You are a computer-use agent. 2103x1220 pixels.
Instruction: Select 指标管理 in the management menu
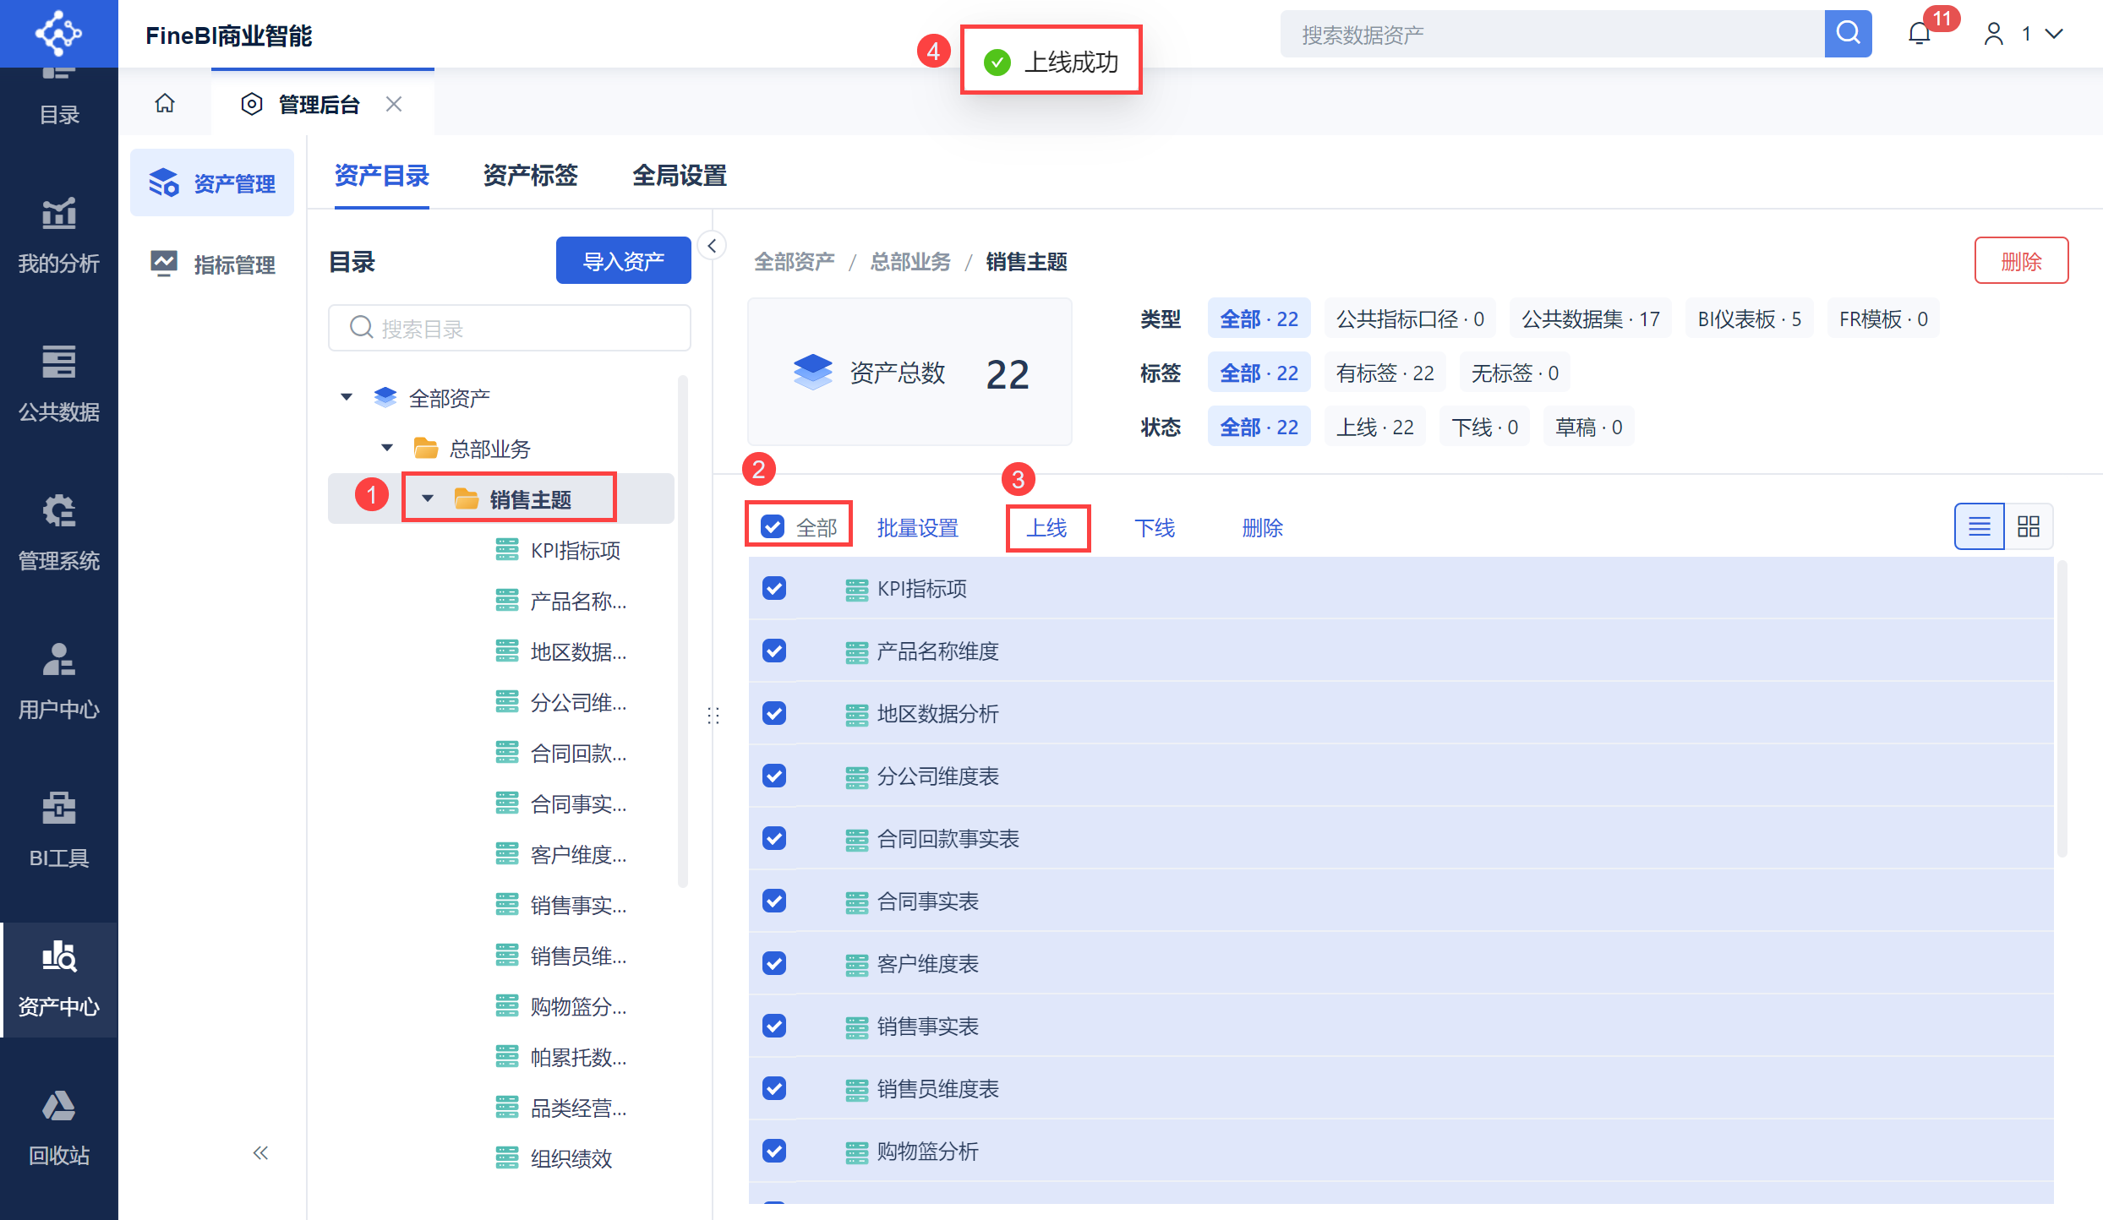pyautogui.click(x=212, y=264)
